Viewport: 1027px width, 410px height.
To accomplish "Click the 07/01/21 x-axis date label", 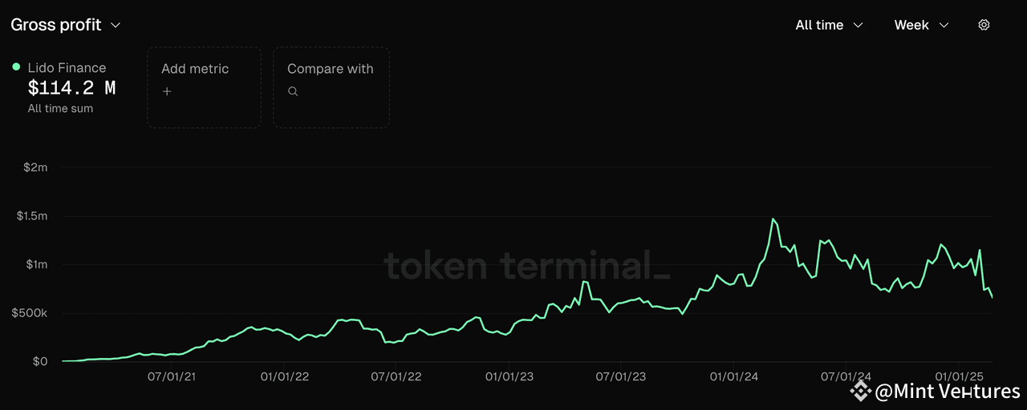I will (x=172, y=376).
